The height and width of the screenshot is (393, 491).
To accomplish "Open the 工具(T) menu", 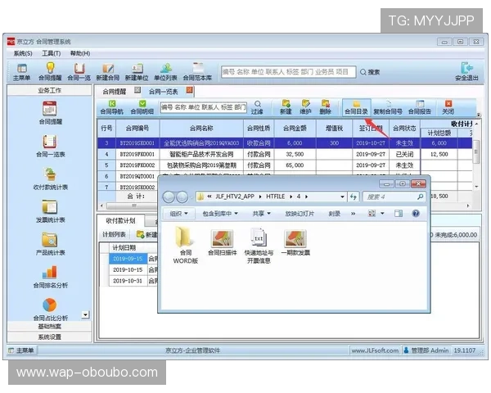I will coord(49,53).
